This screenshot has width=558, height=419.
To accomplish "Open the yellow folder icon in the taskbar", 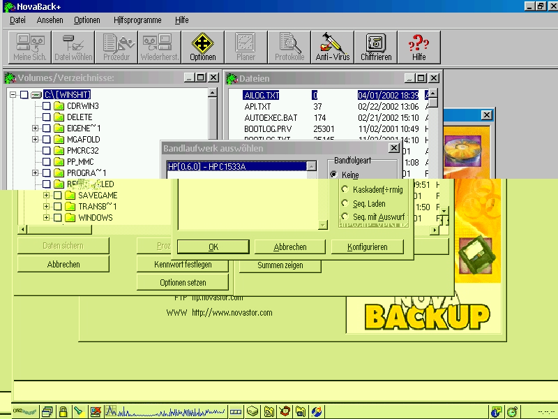I will [x=269, y=412].
